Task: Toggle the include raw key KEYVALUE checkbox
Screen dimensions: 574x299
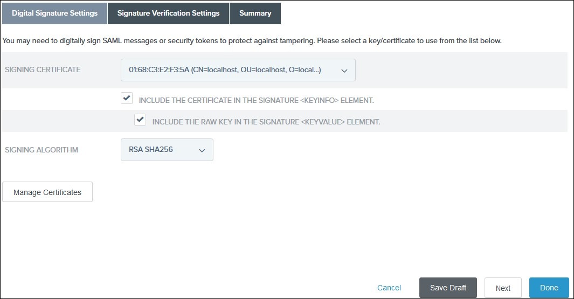Action: click(x=140, y=120)
